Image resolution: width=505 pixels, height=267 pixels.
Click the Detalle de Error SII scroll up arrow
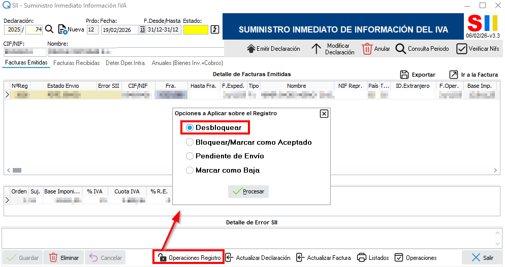pyautogui.click(x=497, y=233)
